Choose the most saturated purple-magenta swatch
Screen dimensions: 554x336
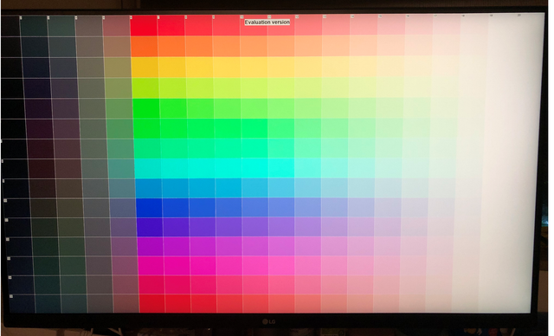tap(151, 247)
